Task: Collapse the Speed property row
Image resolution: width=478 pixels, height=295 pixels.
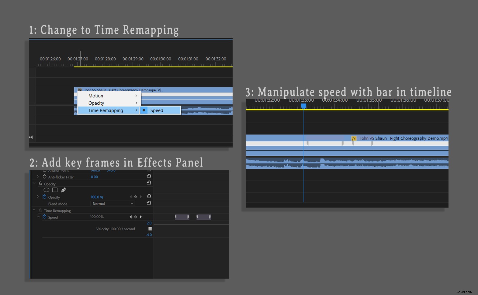Action: (x=38, y=217)
